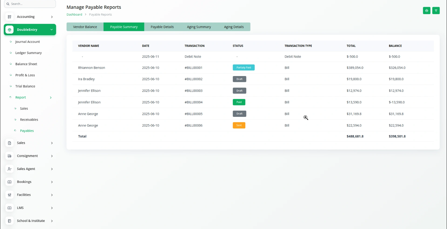The height and width of the screenshot is (229, 447).
Task: Open the Aging Summary tab
Action: pyautogui.click(x=199, y=27)
